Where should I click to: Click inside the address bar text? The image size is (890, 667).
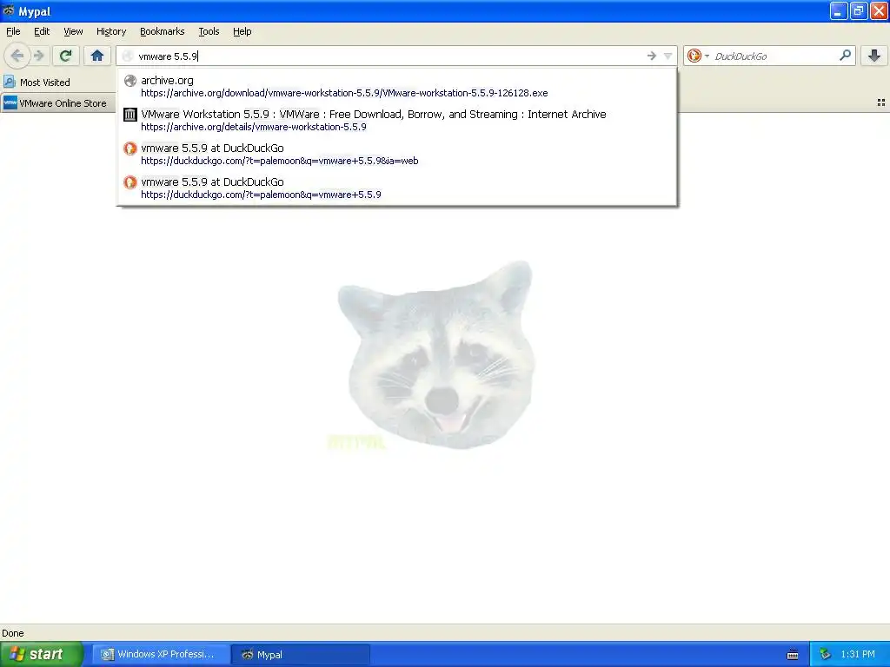click(168, 56)
